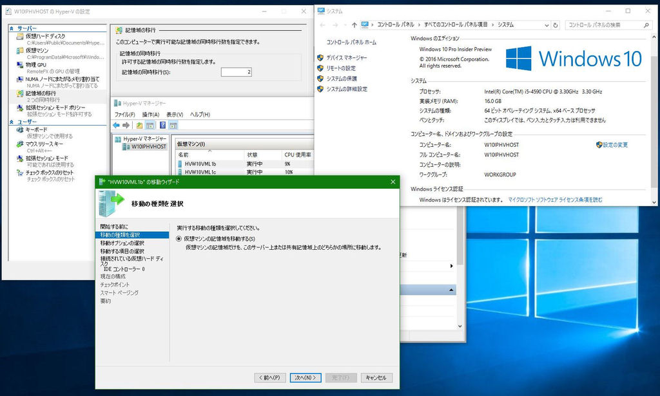This screenshot has width=660, height=396.
Task: Select 移動する項目の選択 wizard step
Action: point(122,251)
